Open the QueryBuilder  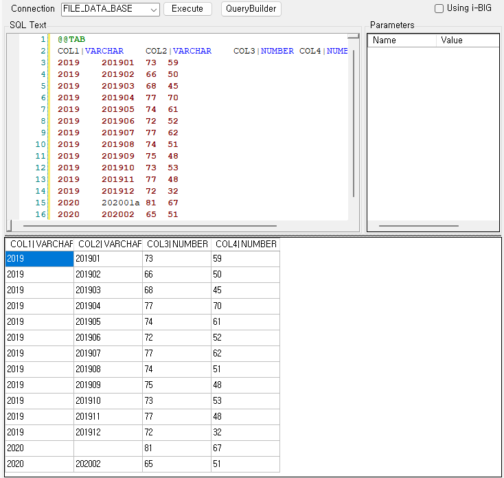pos(251,9)
